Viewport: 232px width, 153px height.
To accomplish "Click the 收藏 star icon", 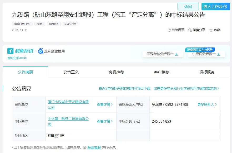I will (x=211, y=30).
